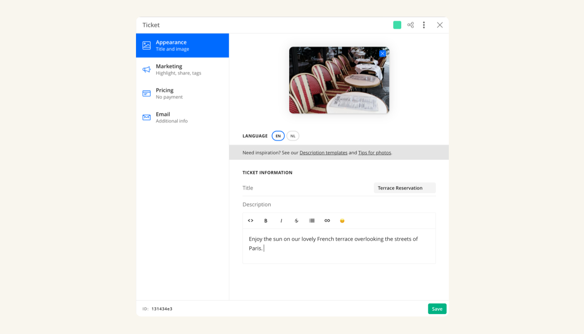Click the Email envelope icon

coord(146,117)
